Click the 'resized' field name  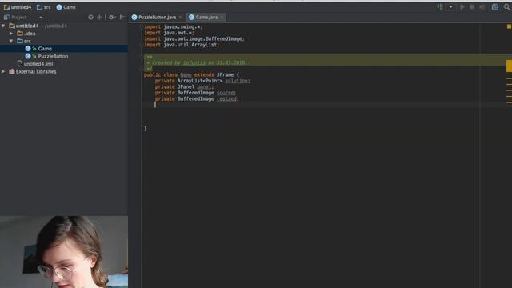pos(227,99)
